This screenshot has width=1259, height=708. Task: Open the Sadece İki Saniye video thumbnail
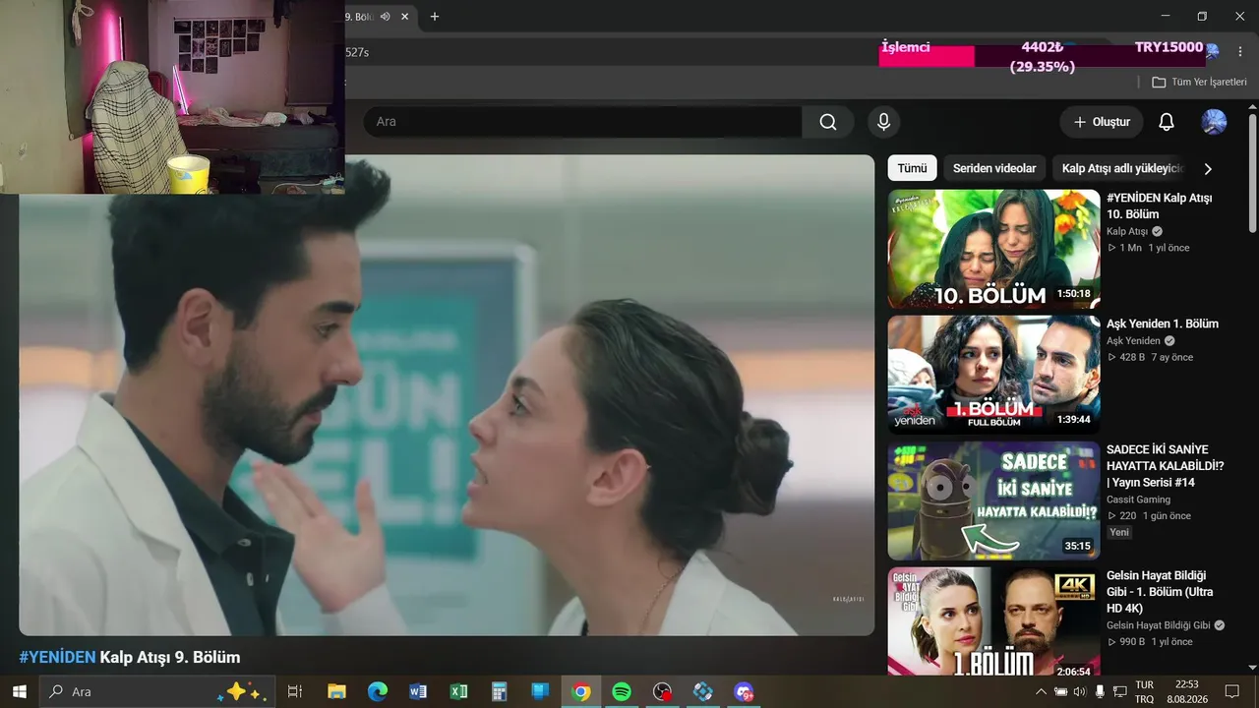point(993,501)
